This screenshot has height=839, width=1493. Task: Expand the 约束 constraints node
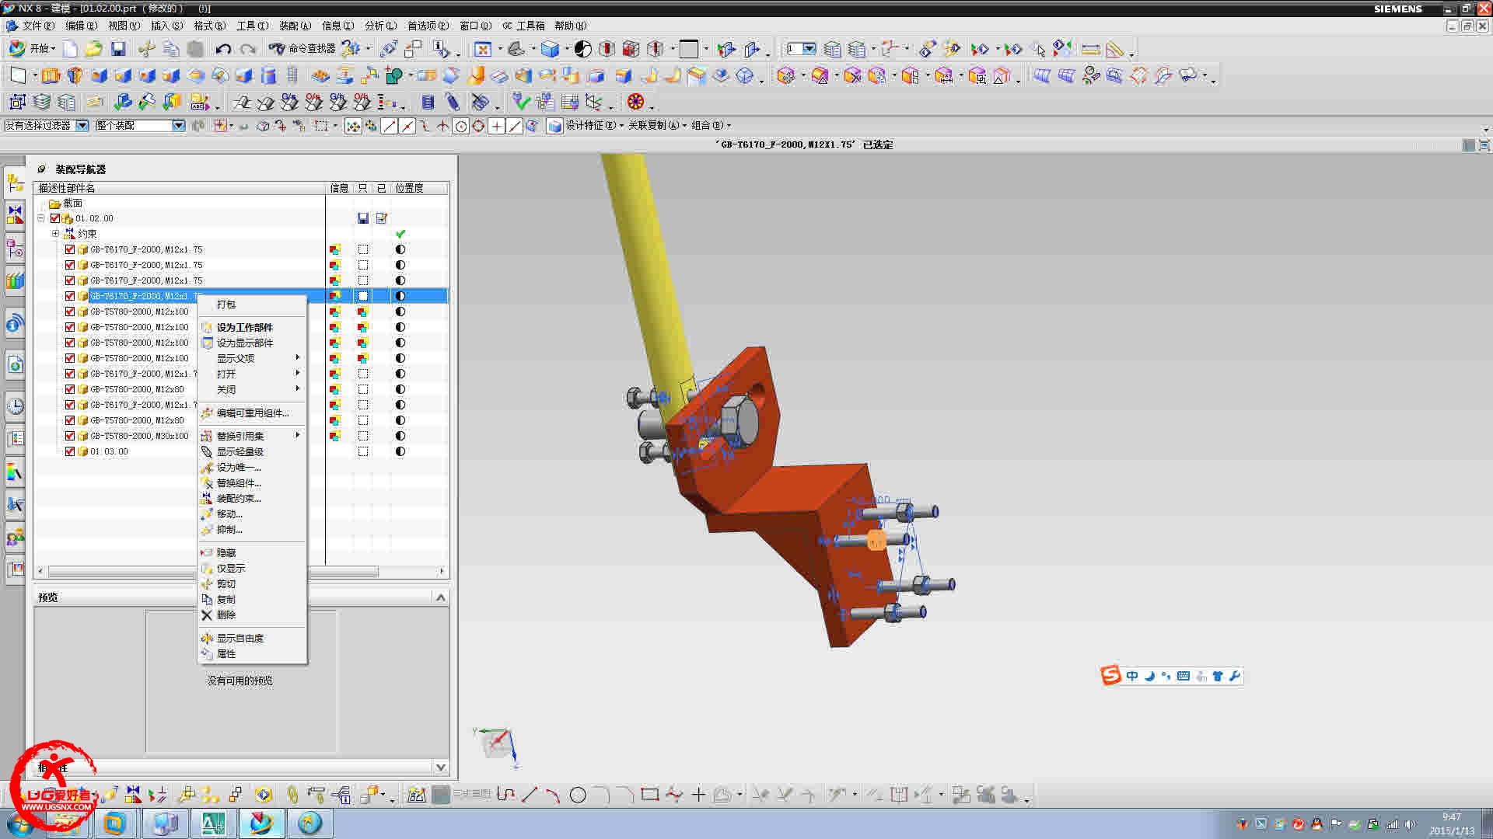[x=55, y=234]
